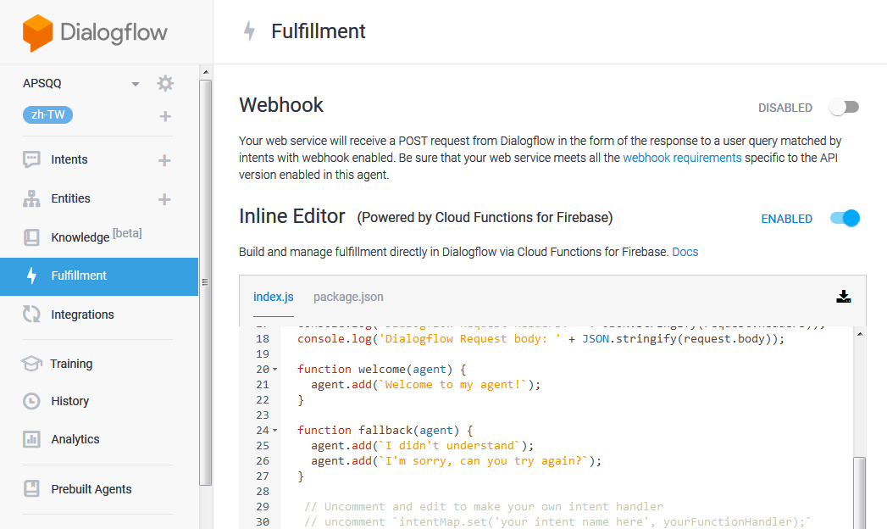Image resolution: width=887 pixels, height=529 pixels.
Task: Place cursor in code line 21
Action: (425, 385)
